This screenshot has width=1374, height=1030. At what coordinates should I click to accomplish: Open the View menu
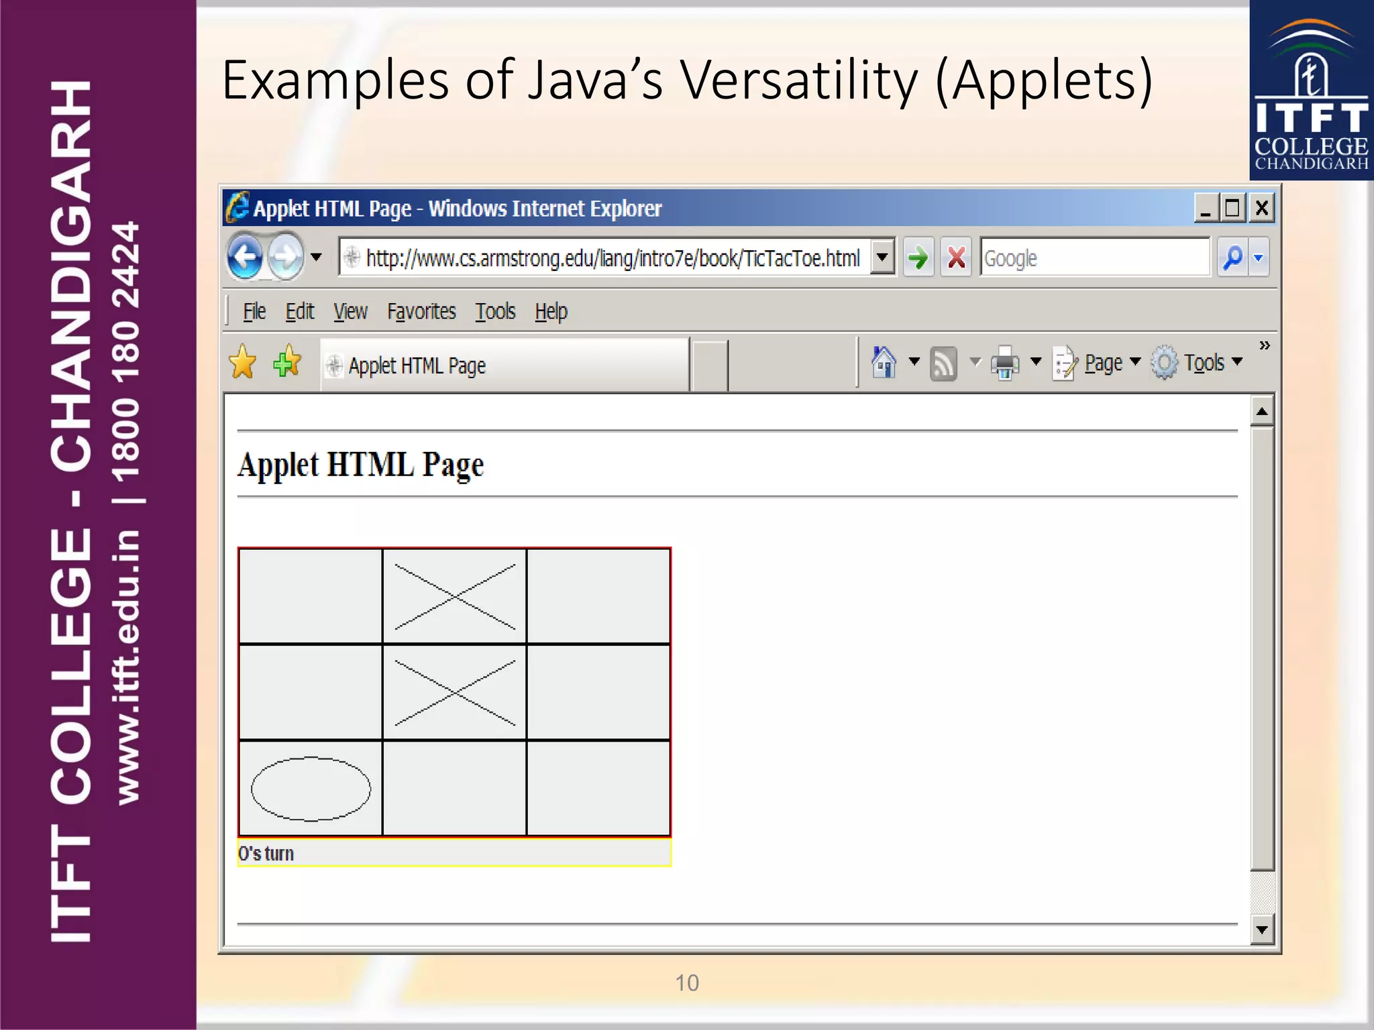coord(350,311)
